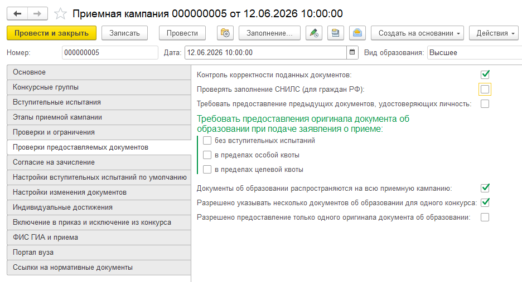Click the document reports toolbar icon

[336, 33]
